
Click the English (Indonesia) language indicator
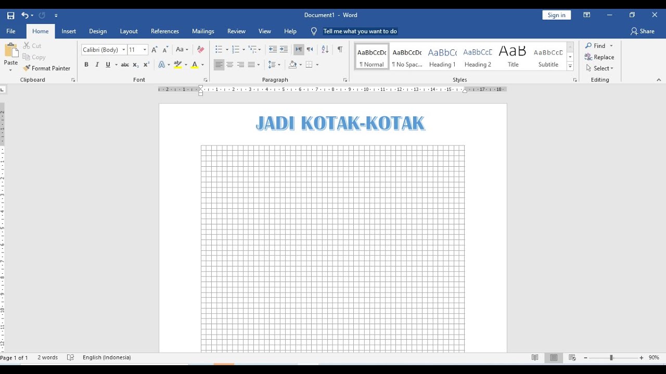point(107,357)
